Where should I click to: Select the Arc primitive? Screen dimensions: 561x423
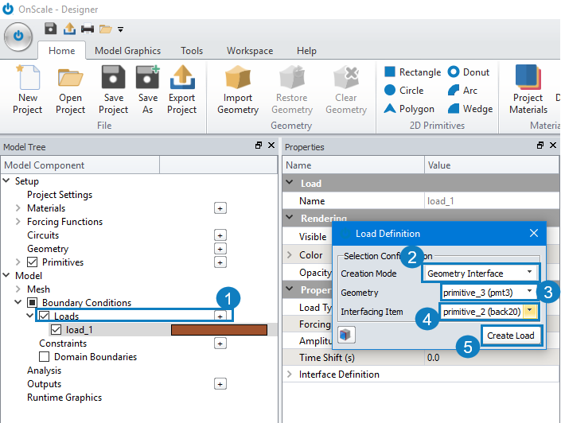[x=462, y=90]
